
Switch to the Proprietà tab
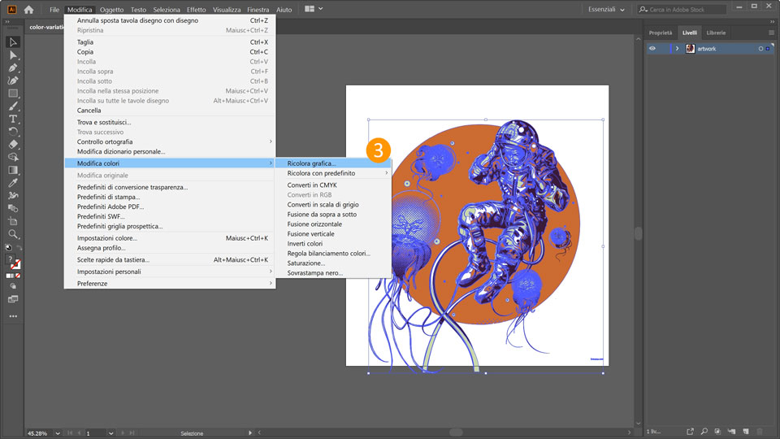pos(660,33)
